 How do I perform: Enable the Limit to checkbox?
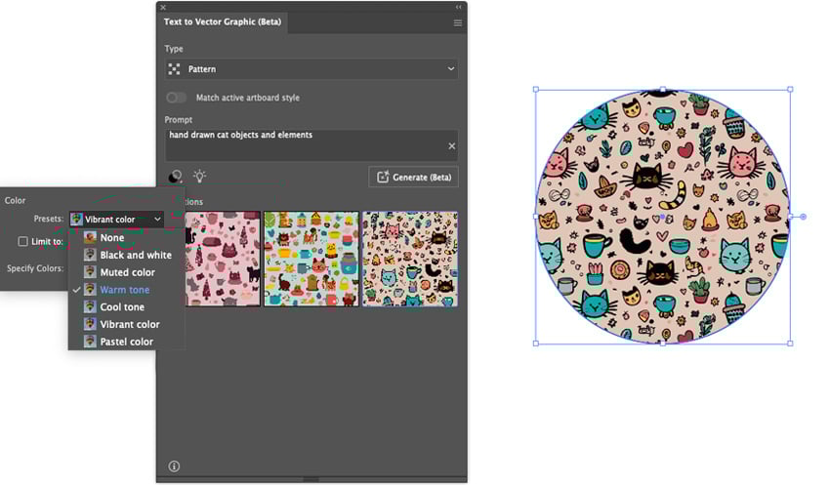(22, 241)
